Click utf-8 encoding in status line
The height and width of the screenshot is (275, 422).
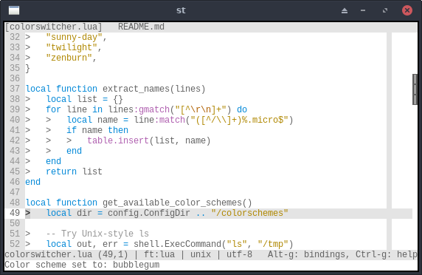[x=239, y=254]
